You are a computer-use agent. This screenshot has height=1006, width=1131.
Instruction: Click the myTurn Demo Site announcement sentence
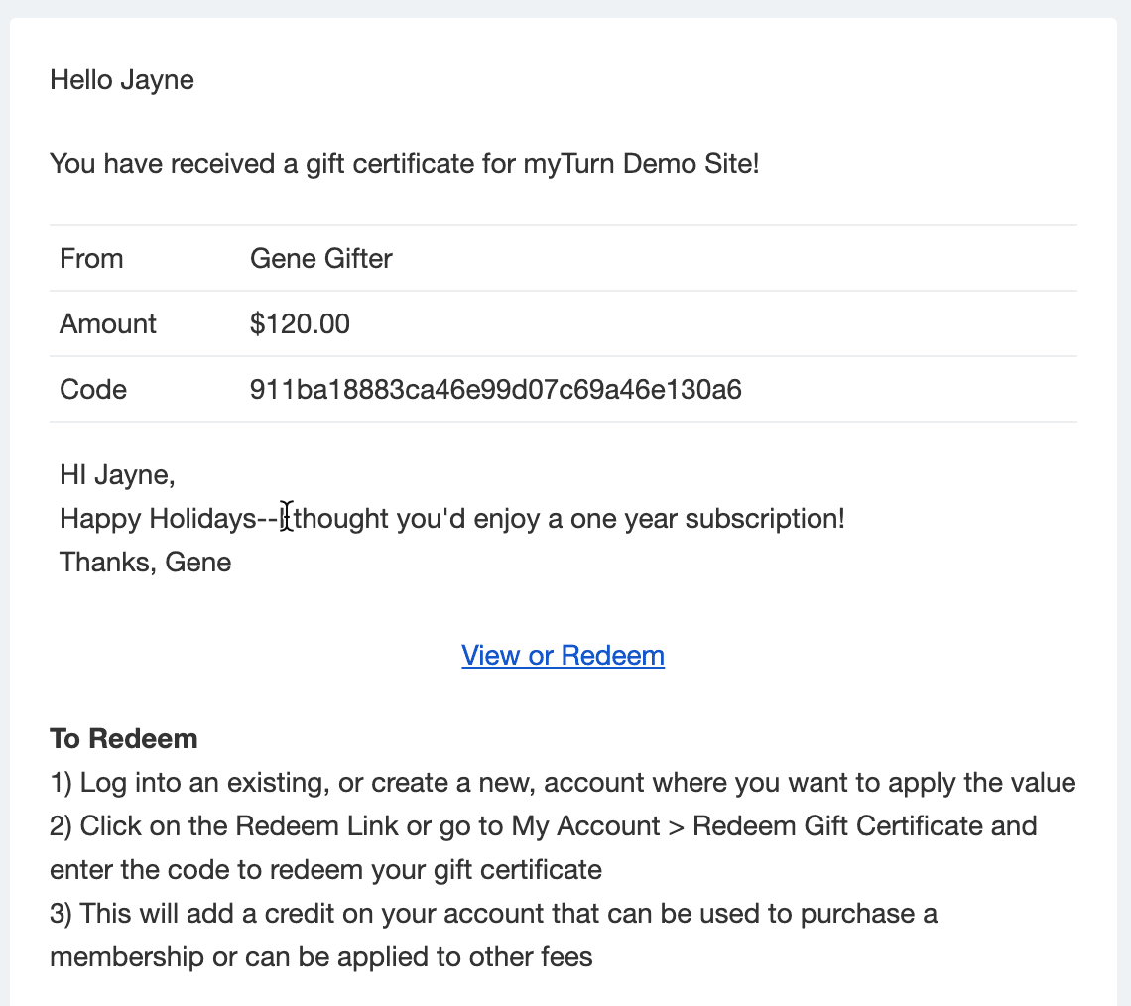[x=405, y=163]
